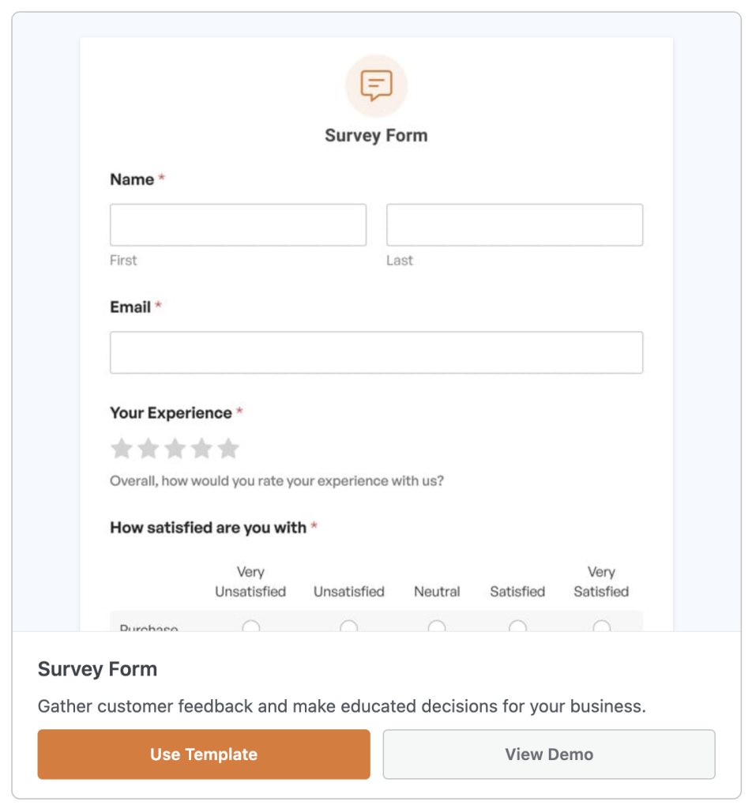The height and width of the screenshot is (809, 752).
Task: Give a five-star rating by clicking the last star
Action: pos(228,448)
